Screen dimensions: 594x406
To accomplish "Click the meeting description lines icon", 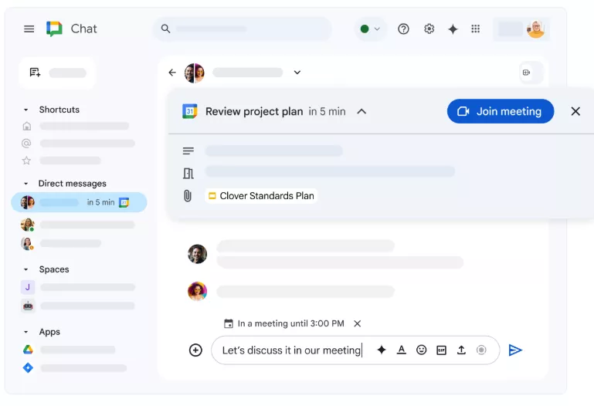I will pyautogui.click(x=188, y=151).
